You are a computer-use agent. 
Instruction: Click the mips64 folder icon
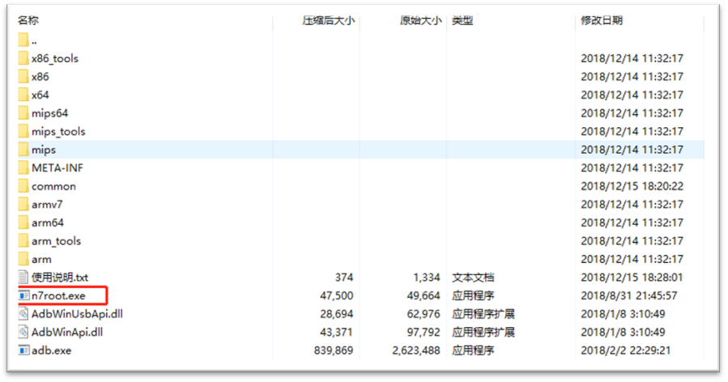coord(23,113)
